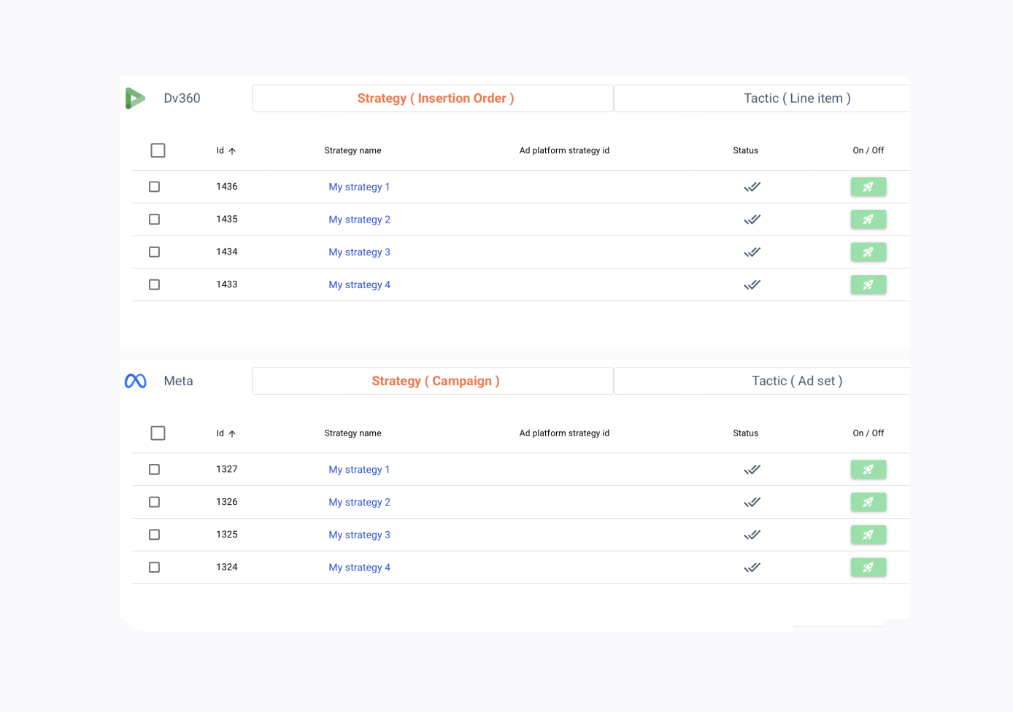Screen dimensions: 1013x712
Task: Select all rows in the Meta table
Action: click(158, 433)
